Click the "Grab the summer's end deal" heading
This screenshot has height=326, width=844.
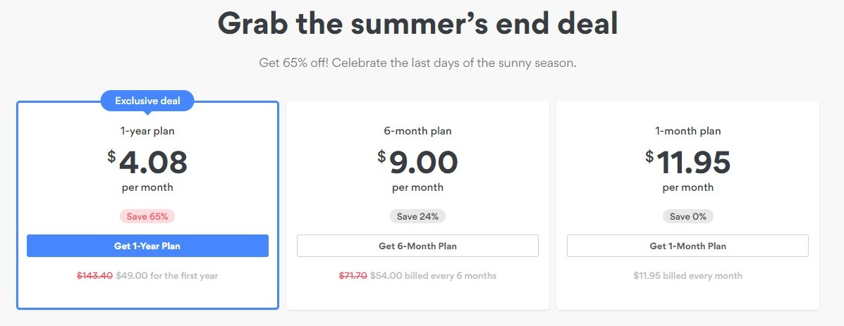[x=417, y=23]
